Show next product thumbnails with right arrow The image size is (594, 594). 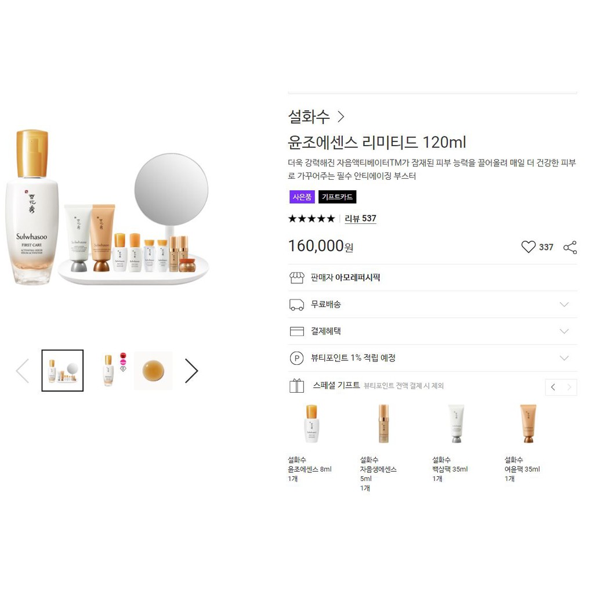click(191, 371)
